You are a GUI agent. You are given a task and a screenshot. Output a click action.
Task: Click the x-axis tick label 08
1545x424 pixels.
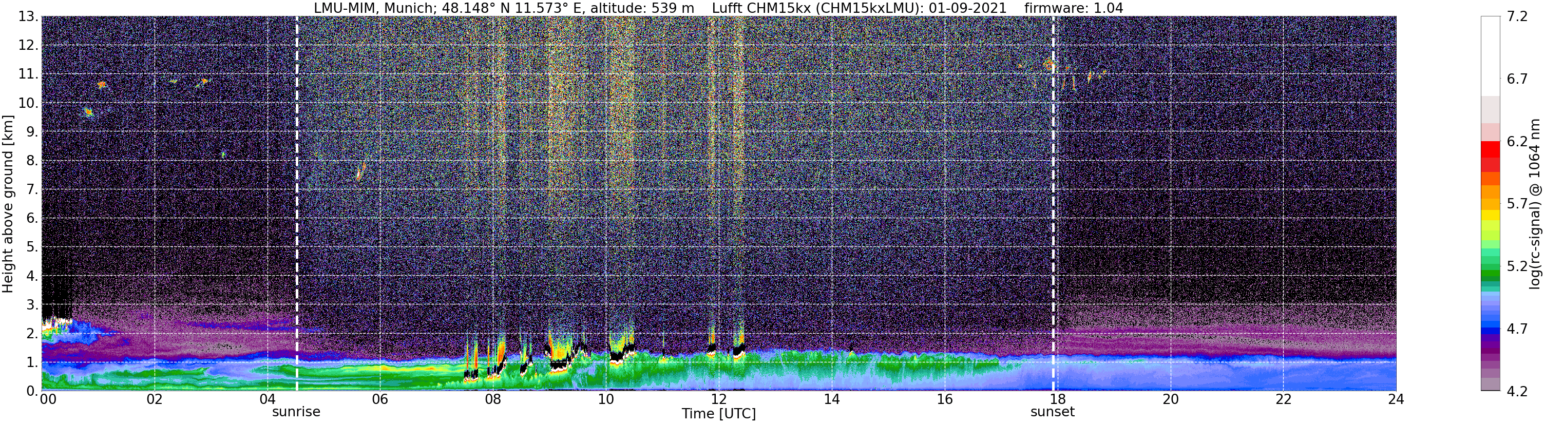(x=493, y=399)
